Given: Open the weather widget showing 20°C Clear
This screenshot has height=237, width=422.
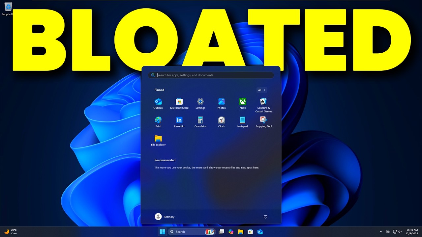Looking at the screenshot, I should [11, 232].
